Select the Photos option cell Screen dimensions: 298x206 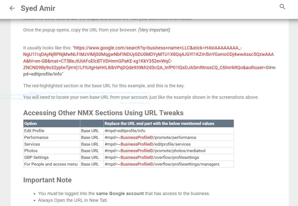point(31,151)
